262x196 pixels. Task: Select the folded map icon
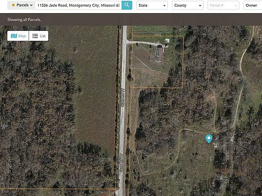click(14, 36)
